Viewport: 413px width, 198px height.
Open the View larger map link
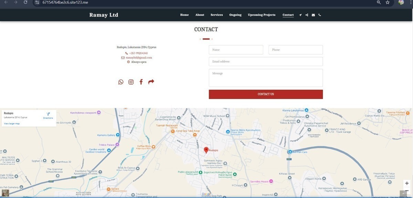12,124
